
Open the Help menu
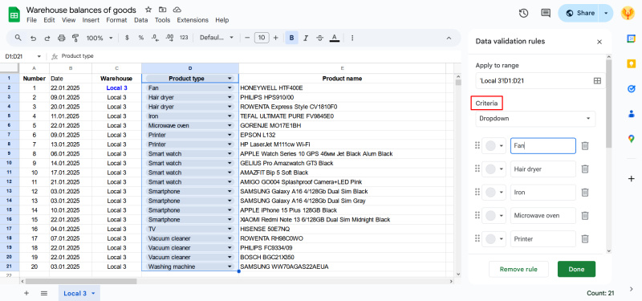click(222, 19)
